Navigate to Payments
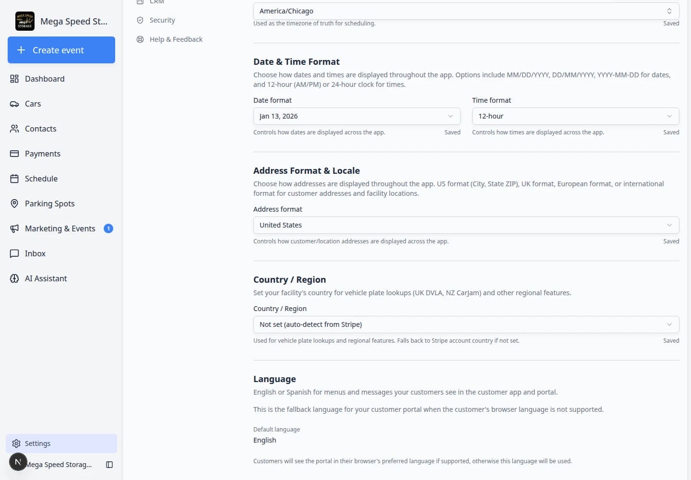 (x=61, y=154)
